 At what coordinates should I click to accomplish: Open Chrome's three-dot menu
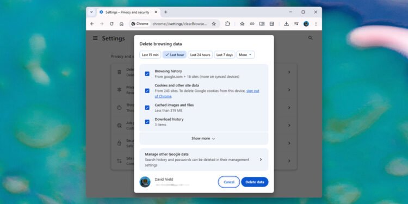(x=316, y=24)
